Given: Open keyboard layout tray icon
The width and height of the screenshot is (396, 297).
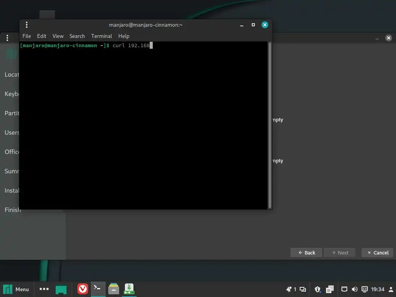Looking at the screenshot, I should click(364, 289).
